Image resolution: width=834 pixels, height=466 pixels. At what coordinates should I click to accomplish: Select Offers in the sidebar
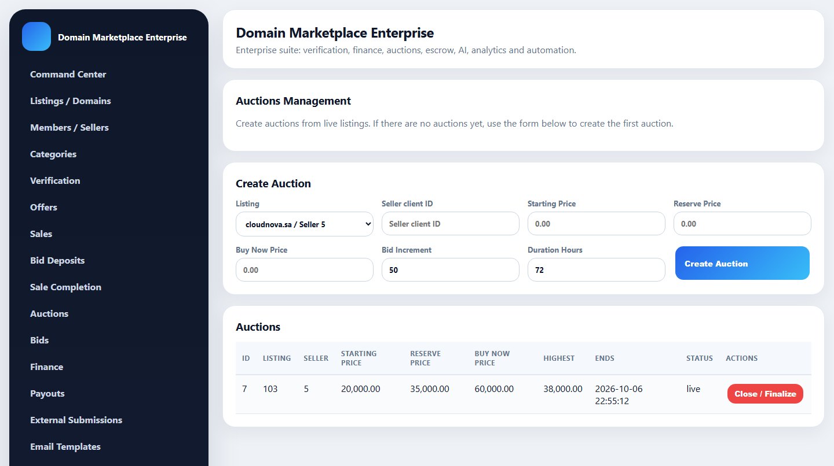click(x=43, y=207)
